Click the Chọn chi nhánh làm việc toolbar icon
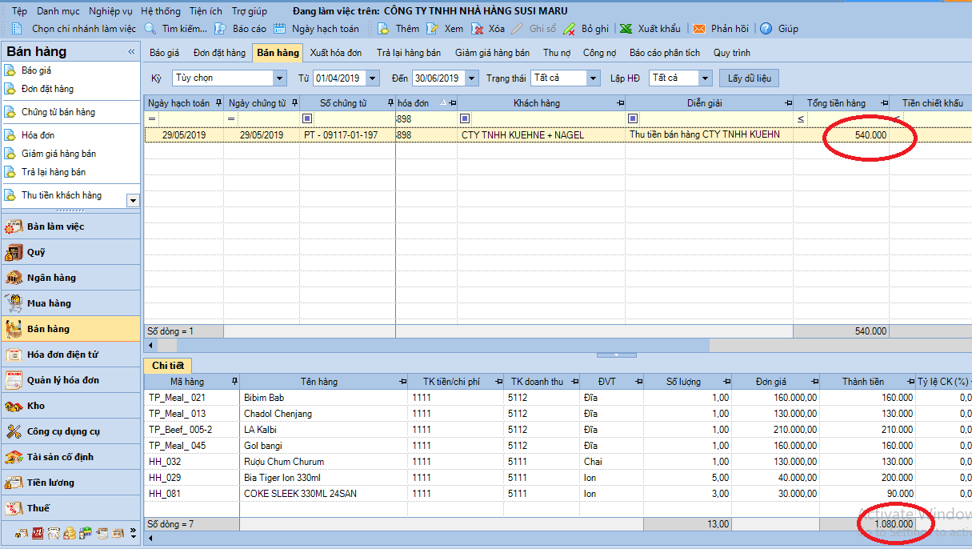 point(17,29)
